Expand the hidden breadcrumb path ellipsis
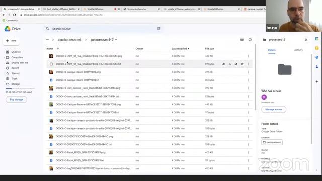The height and width of the screenshot is (181, 322). pyautogui.click(x=47, y=40)
